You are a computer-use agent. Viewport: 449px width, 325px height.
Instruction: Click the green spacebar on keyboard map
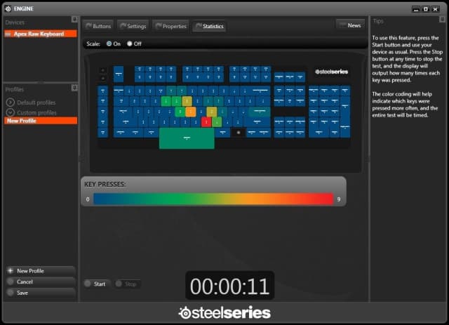tap(187, 138)
